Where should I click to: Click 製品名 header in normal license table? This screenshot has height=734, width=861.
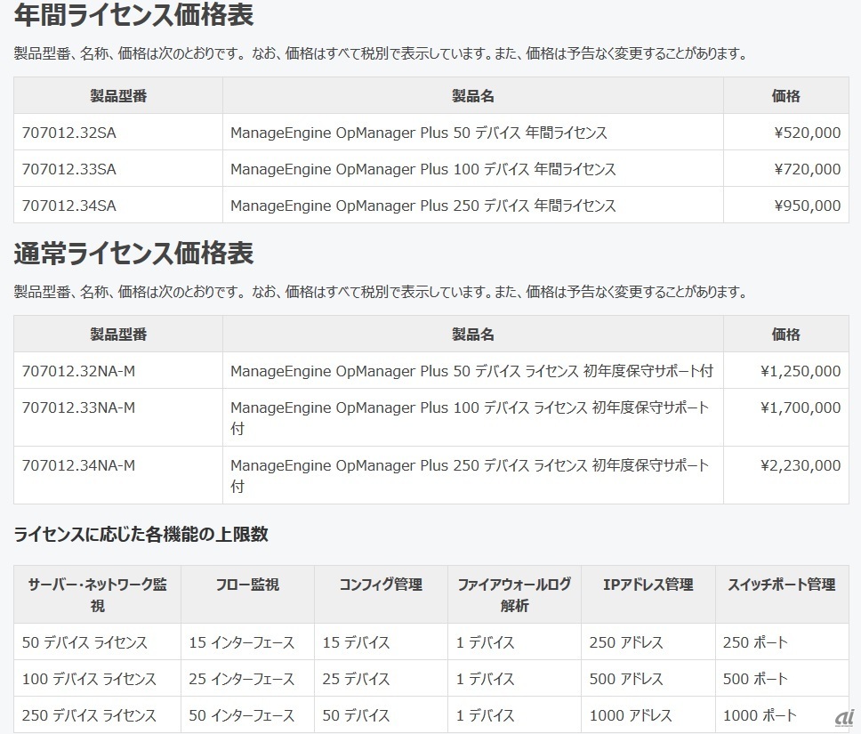[x=473, y=335]
